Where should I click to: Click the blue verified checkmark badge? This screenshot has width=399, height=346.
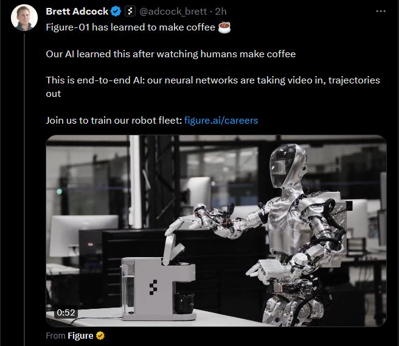116,12
